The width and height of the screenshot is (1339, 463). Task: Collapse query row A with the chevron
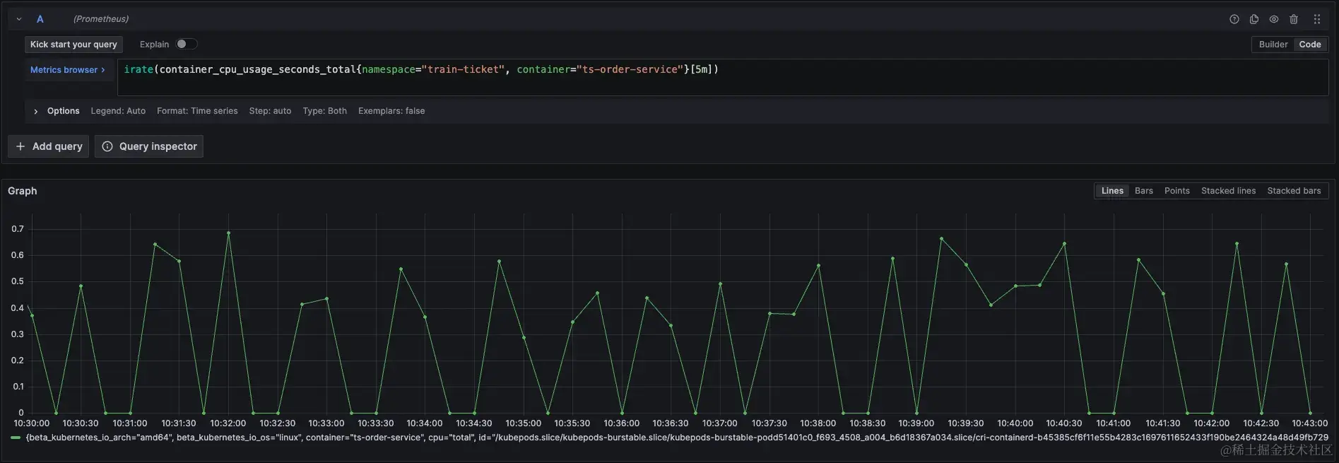19,19
